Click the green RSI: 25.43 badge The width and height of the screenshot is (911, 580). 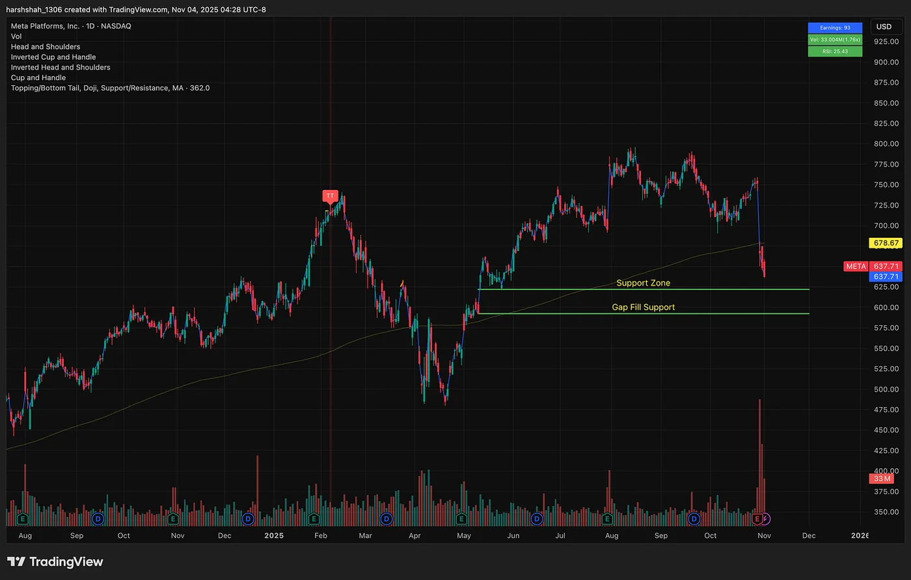[x=835, y=51]
